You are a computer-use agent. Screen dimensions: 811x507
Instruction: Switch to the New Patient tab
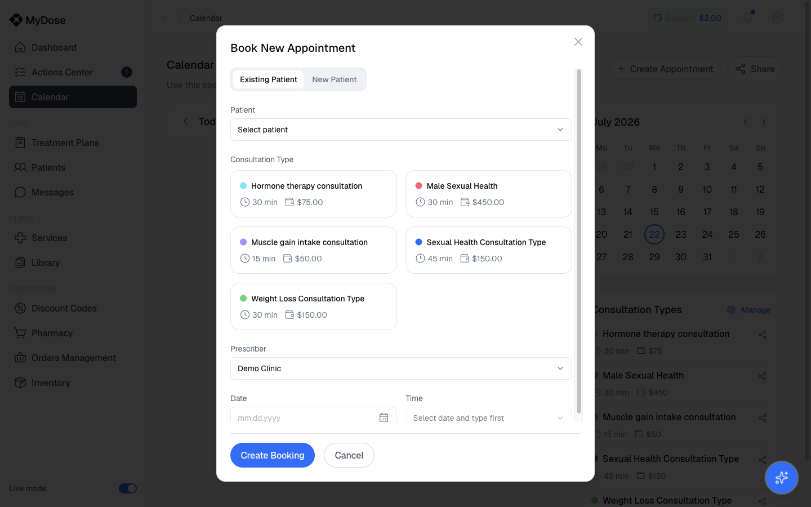(x=335, y=79)
